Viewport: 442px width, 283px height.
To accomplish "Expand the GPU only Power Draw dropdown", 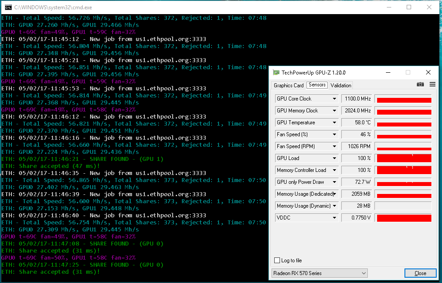I will coord(334,182).
